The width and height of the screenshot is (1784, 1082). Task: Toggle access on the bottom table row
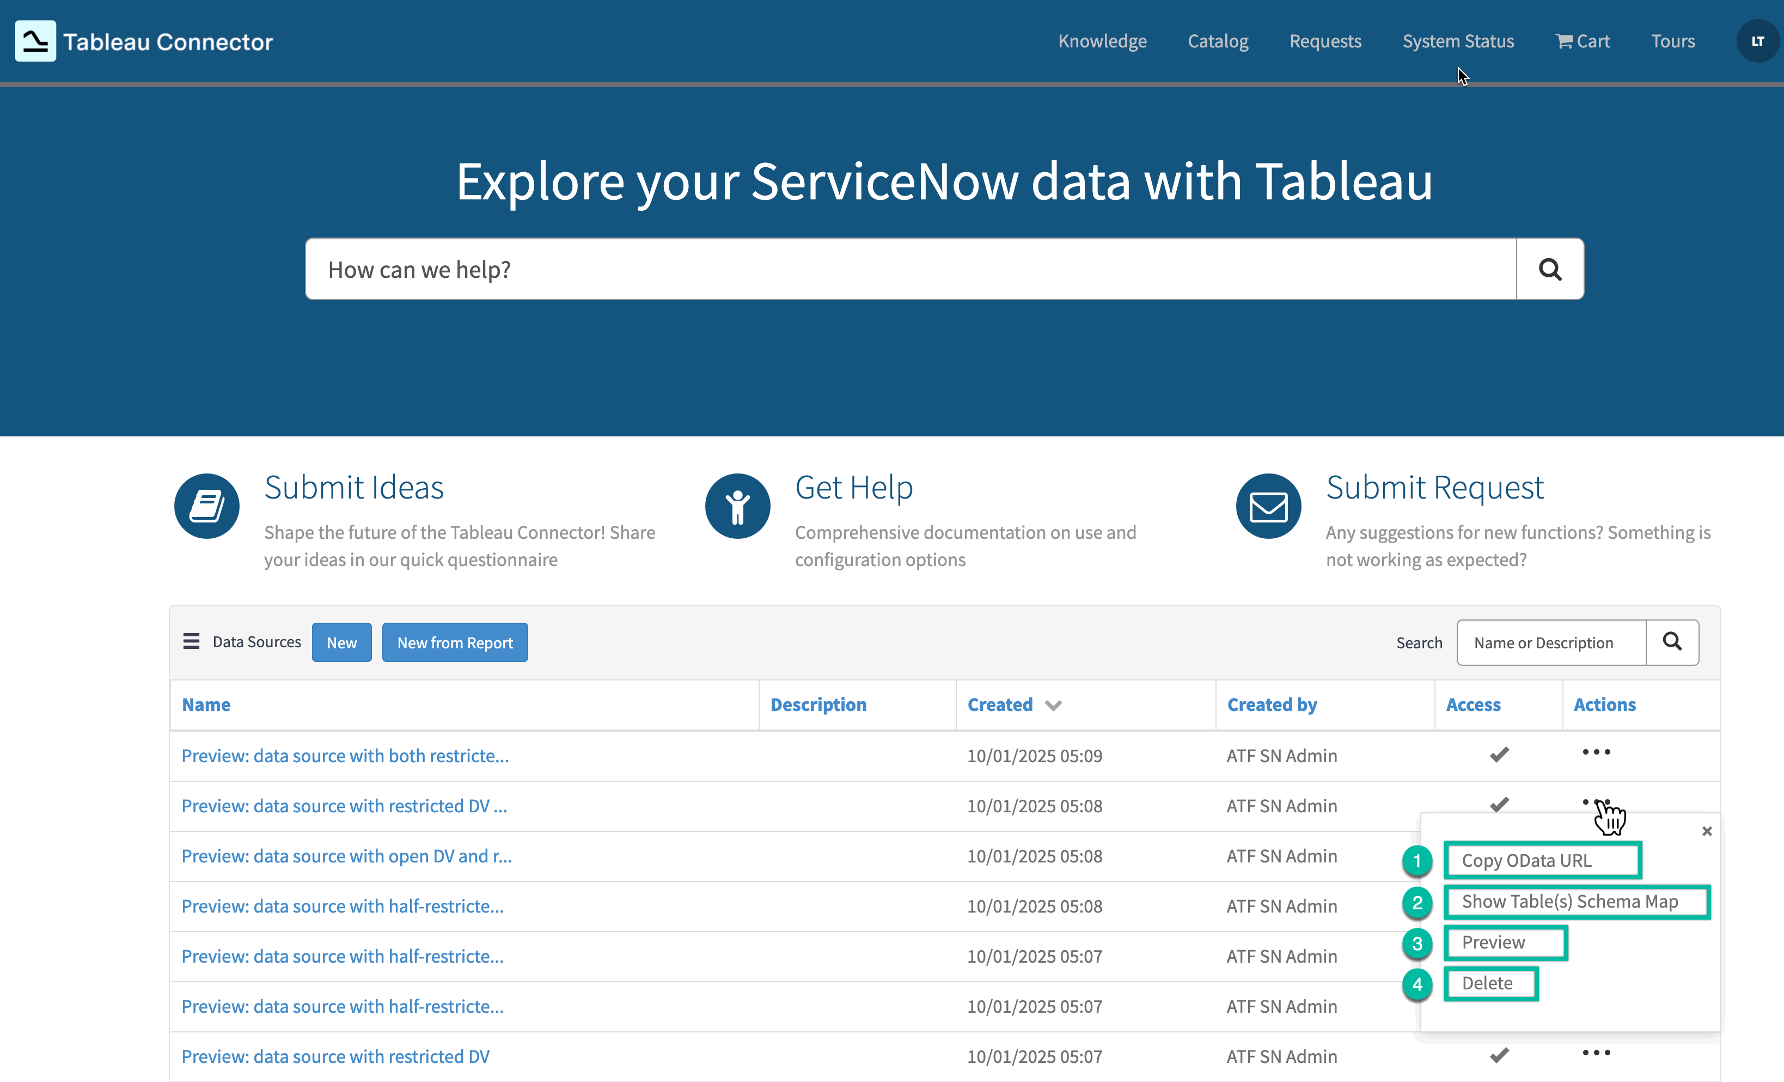tap(1499, 1055)
